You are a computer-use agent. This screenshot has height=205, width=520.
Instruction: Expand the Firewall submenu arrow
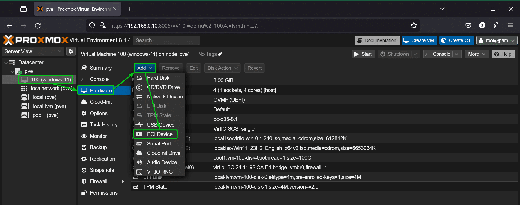[123, 181]
